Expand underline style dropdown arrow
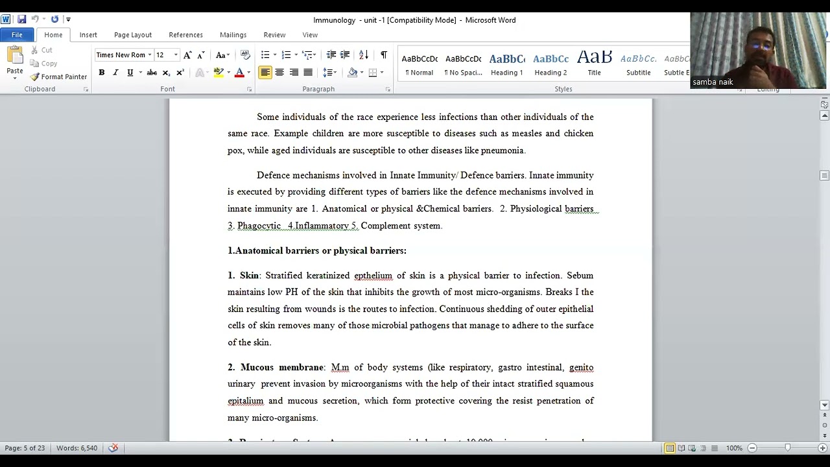The height and width of the screenshot is (467, 830). [140, 73]
